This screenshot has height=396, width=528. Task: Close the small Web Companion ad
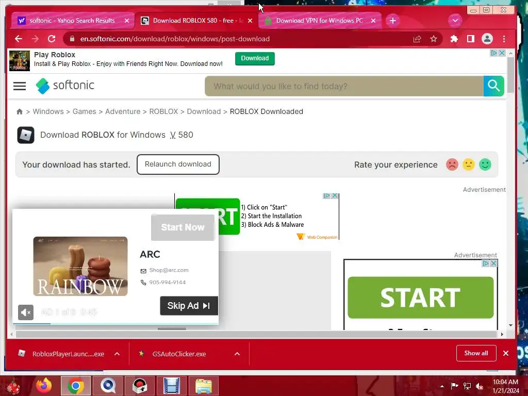pyautogui.click(x=335, y=195)
